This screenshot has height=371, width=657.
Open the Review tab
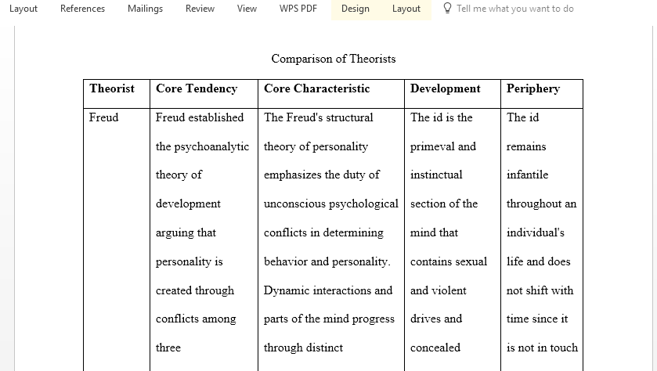pyautogui.click(x=200, y=9)
